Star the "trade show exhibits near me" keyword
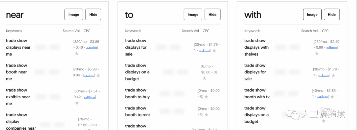The height and width of the screenshot is (130, 357). coord(77,103)
